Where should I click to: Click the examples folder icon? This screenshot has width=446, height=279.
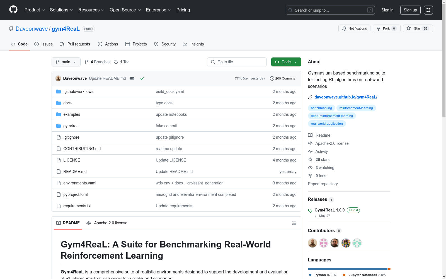[59, 114]
